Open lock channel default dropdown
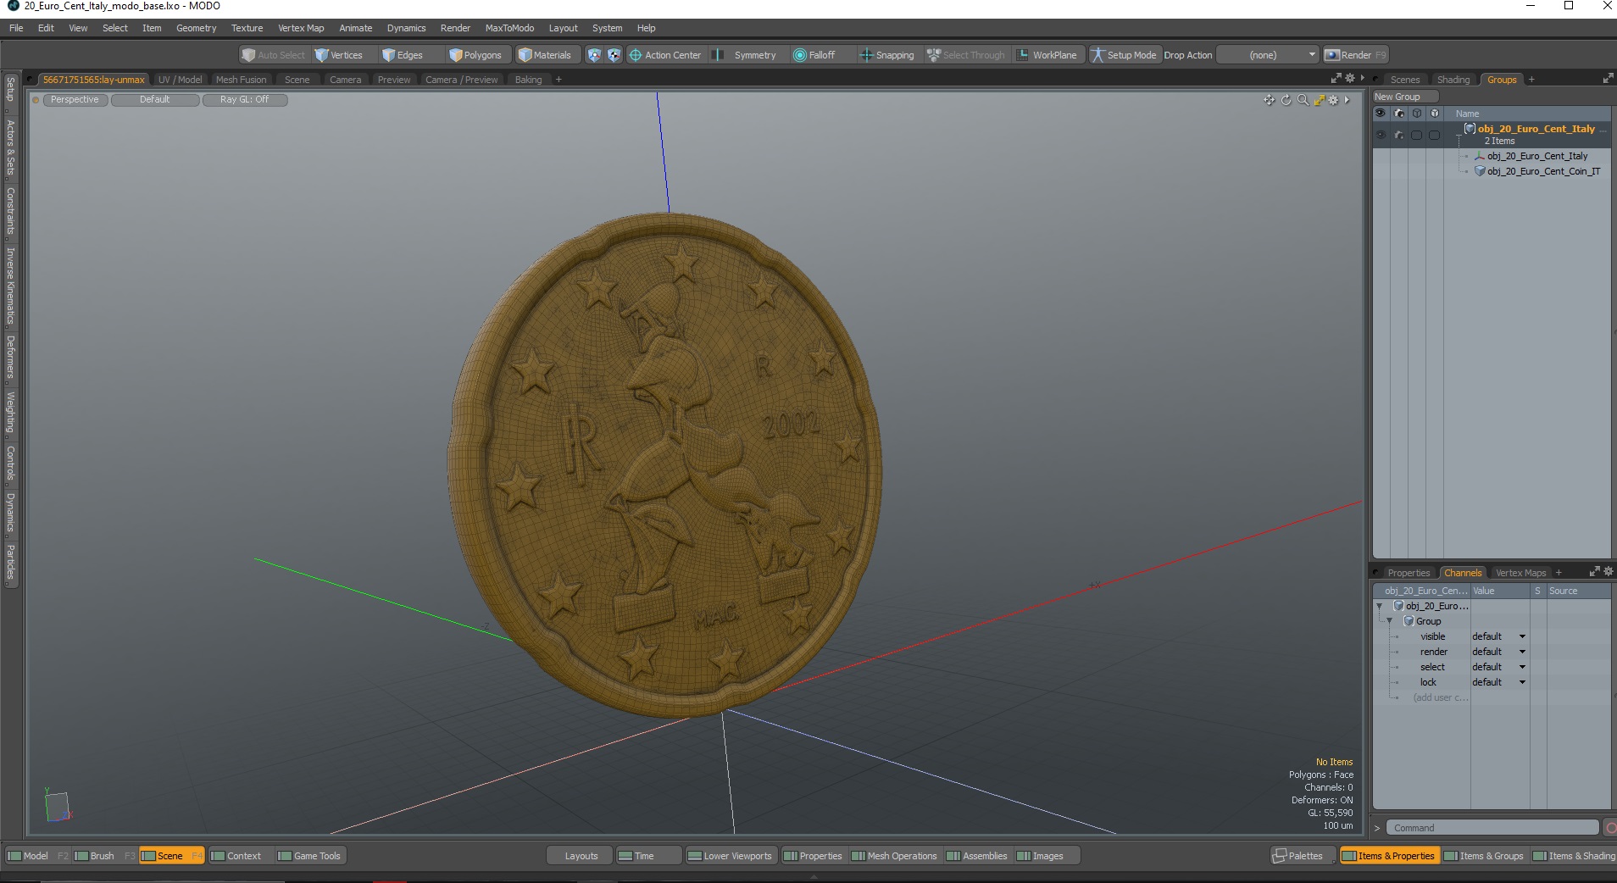1617x883 pixels. pos(1498,682)
